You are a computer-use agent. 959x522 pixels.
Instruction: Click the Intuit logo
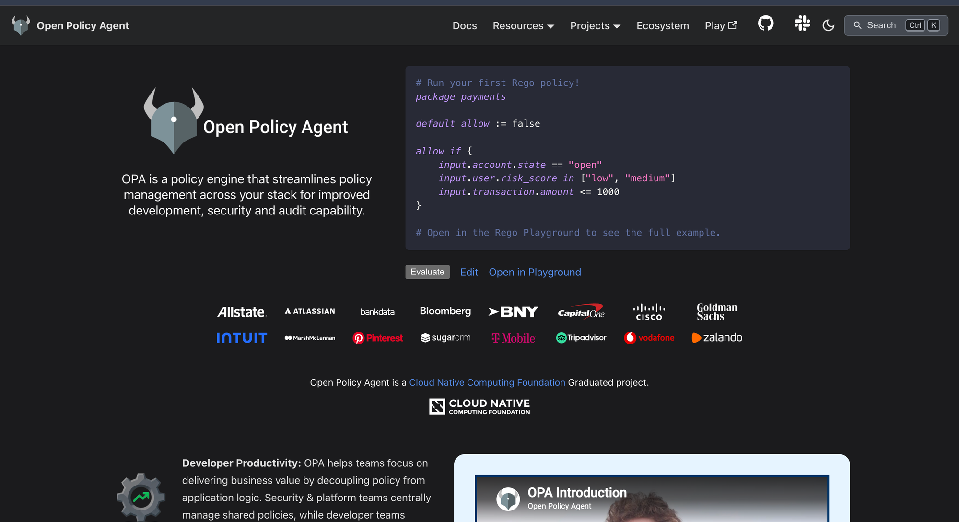242,338
